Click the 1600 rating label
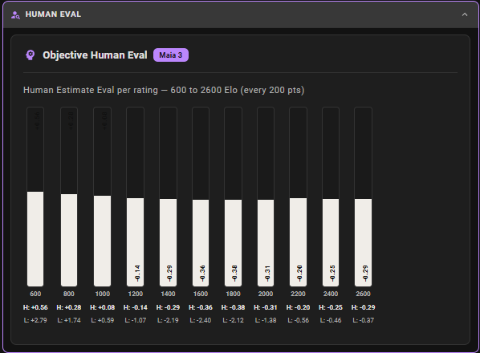The height and width of the screenshot is (353, 480). (x=201, y=294)
